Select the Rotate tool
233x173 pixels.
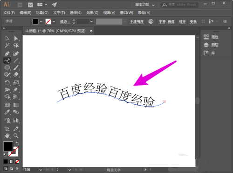coord(7,83)
